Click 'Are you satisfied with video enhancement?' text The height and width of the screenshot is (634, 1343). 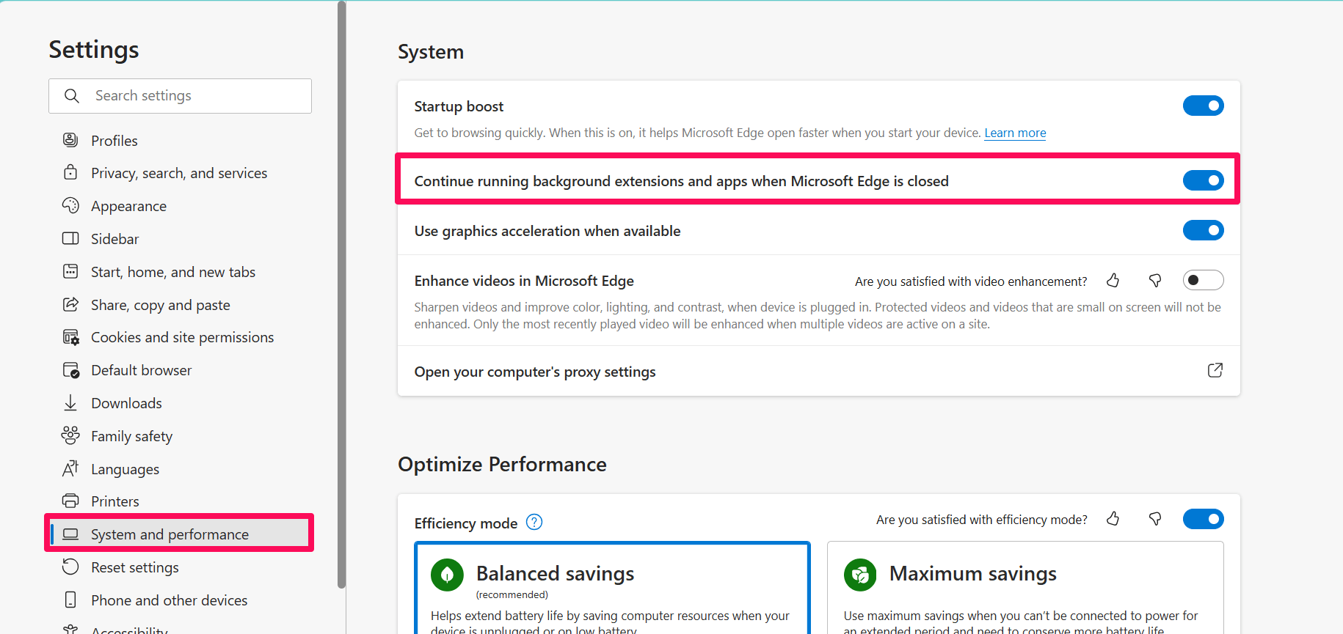[x=971, y=281]
